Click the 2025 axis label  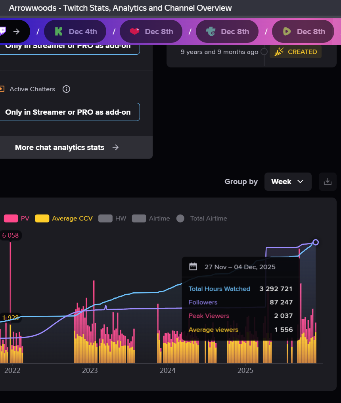[245, 370]
